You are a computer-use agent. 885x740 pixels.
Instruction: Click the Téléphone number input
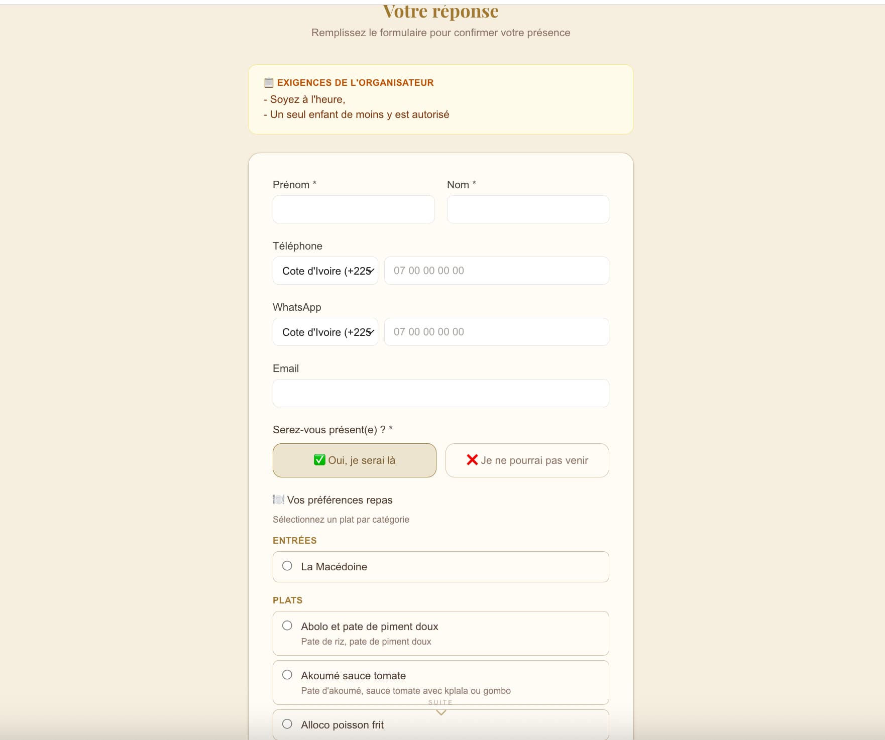[496, 271]
